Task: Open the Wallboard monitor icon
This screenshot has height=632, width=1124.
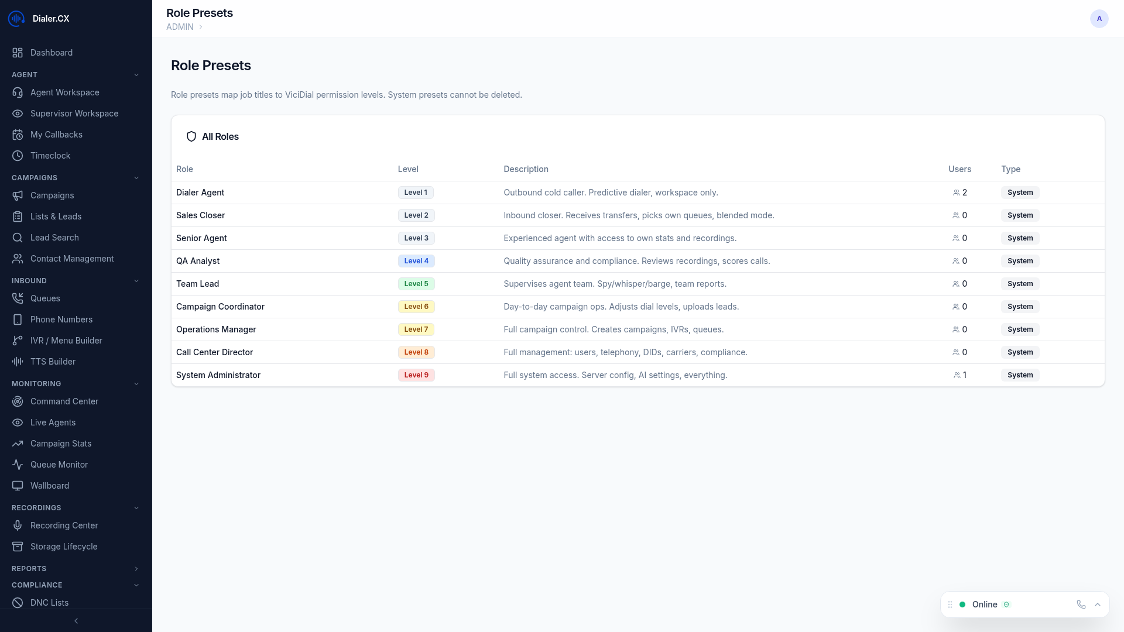Action: 18,486
